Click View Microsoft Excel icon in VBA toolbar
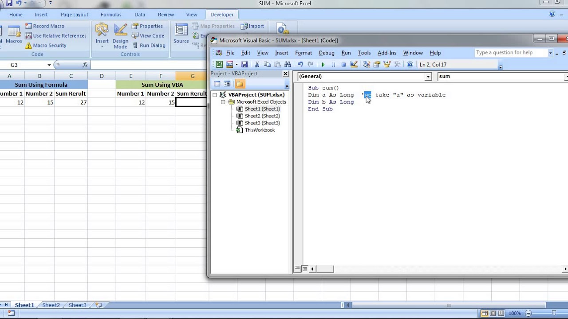The image size is (568, 319). click(219, 65)
